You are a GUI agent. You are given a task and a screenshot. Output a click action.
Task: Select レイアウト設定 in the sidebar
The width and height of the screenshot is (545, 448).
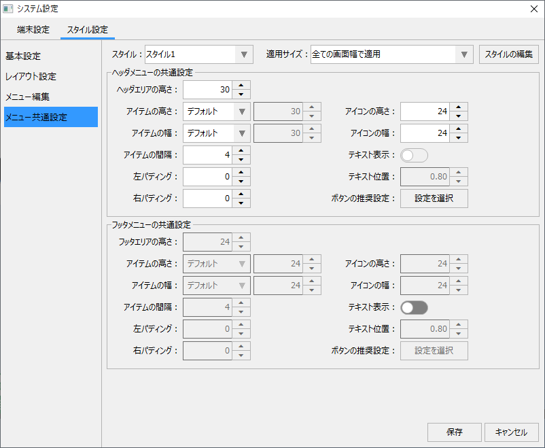31,76
